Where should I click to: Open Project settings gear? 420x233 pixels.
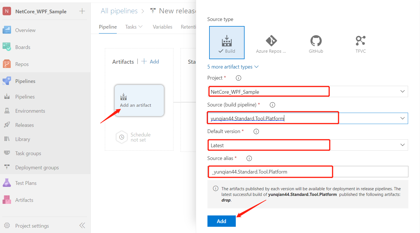[x=7, y=226]
